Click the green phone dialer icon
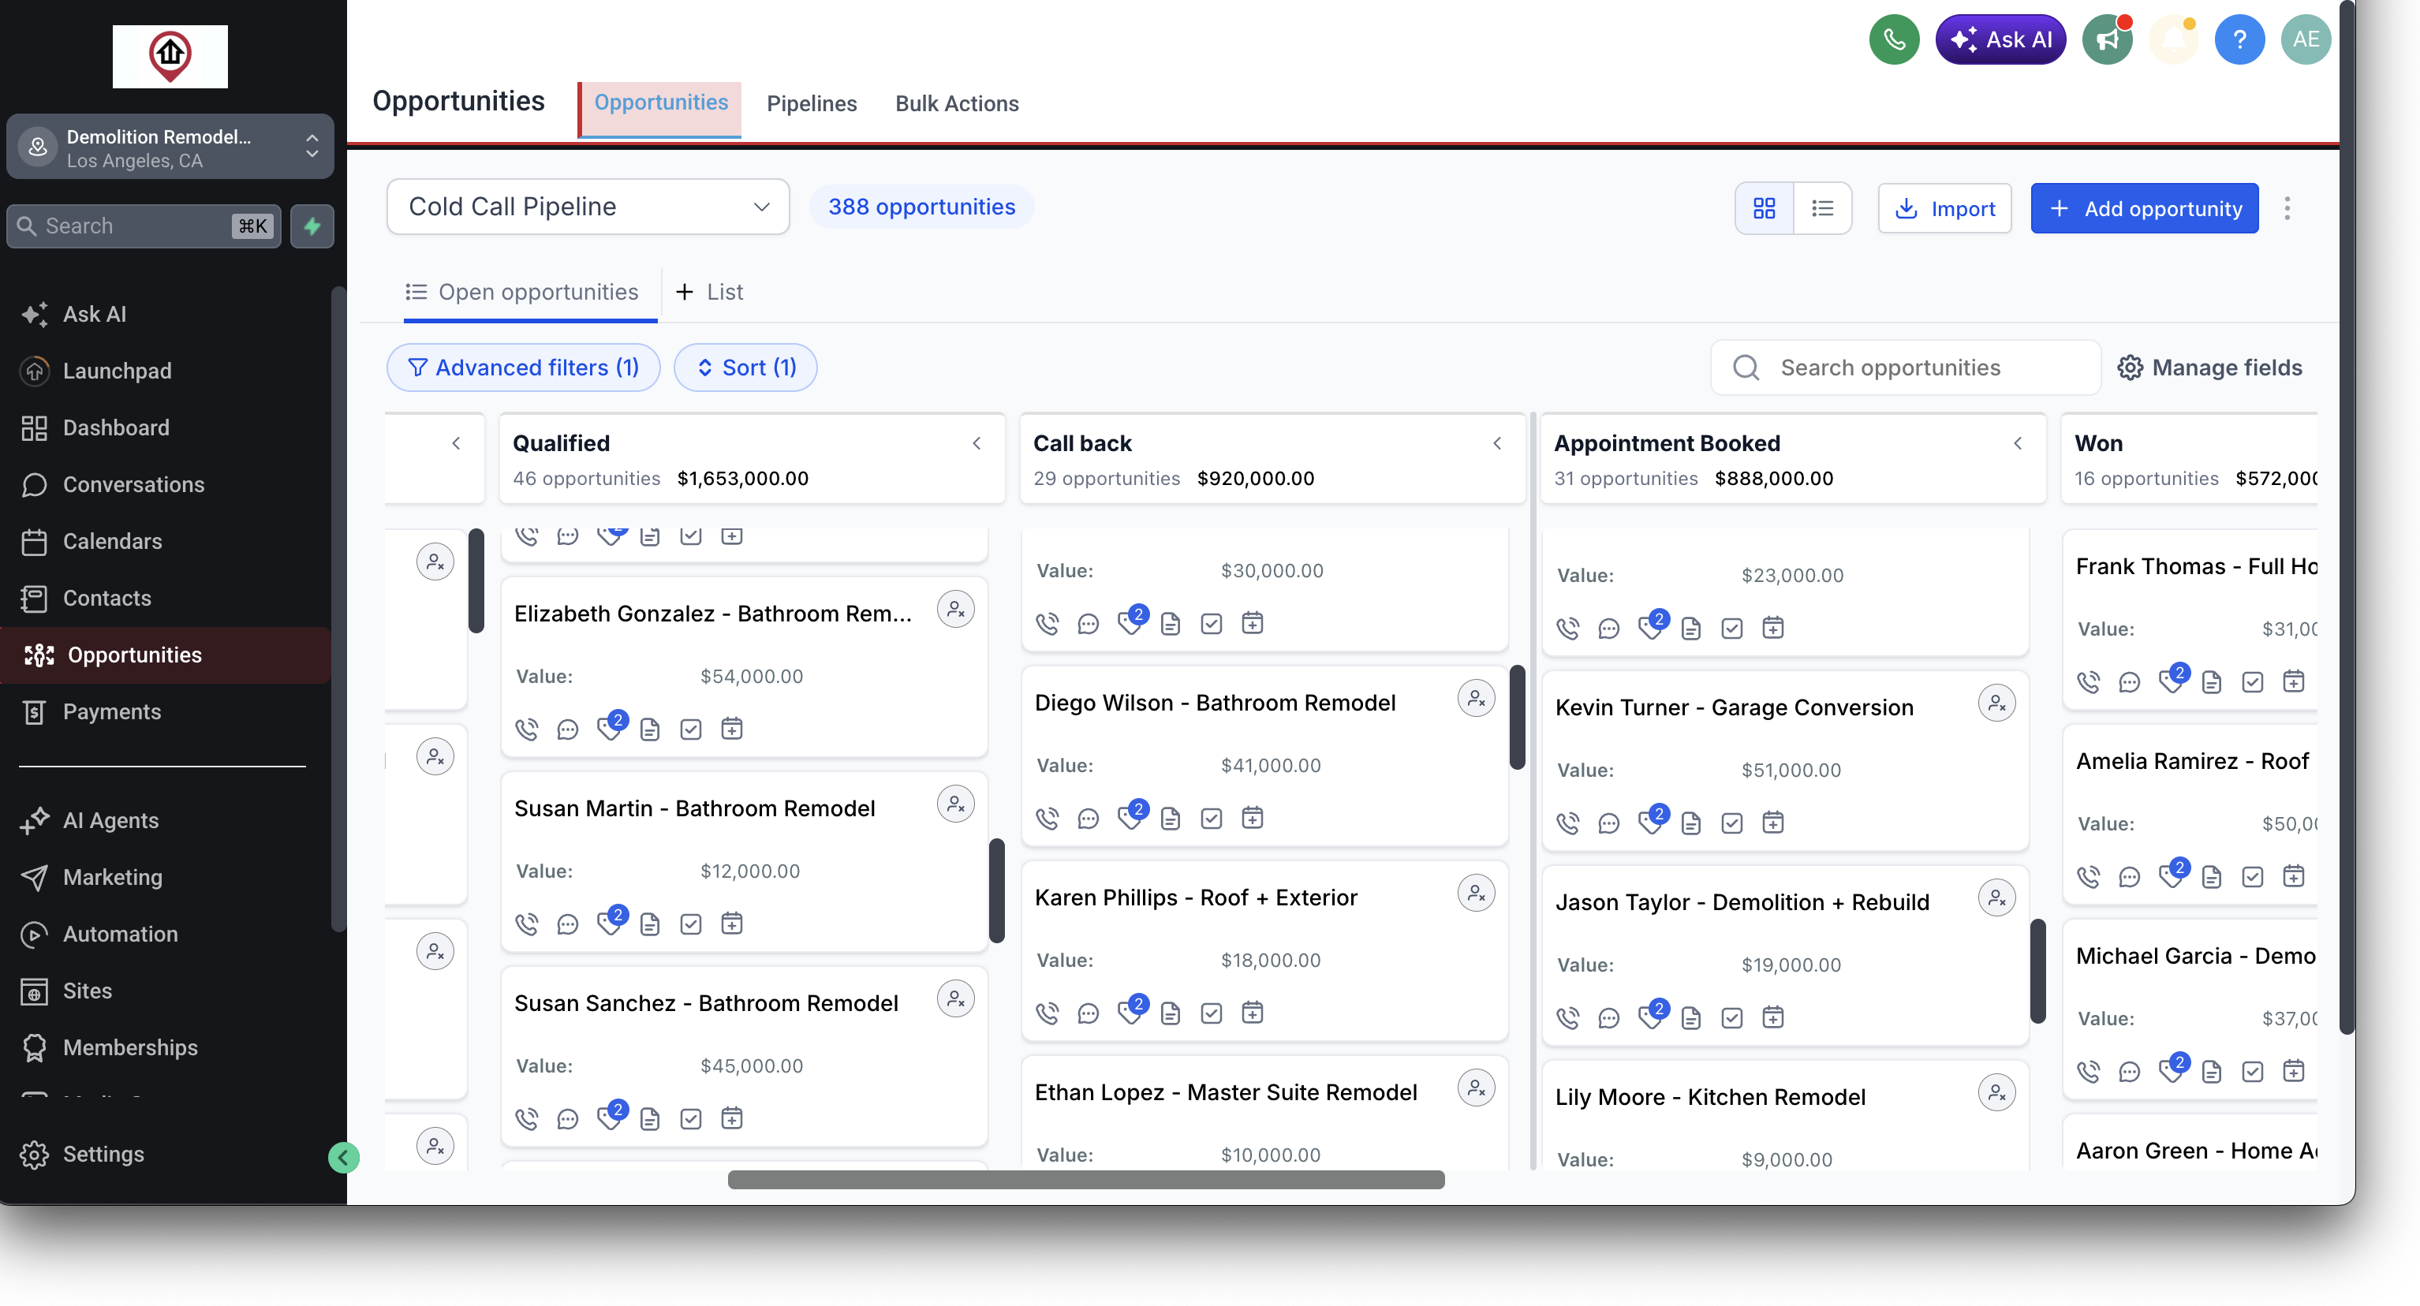This screenshot has height=1306, width=2420. click(1894, 39)
